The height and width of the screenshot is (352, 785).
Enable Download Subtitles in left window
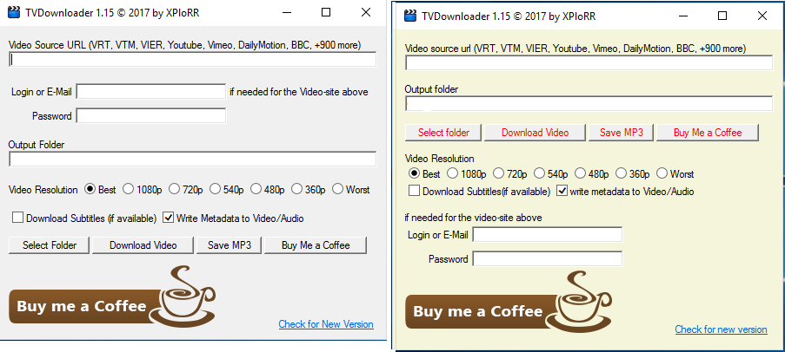point(18,218)
